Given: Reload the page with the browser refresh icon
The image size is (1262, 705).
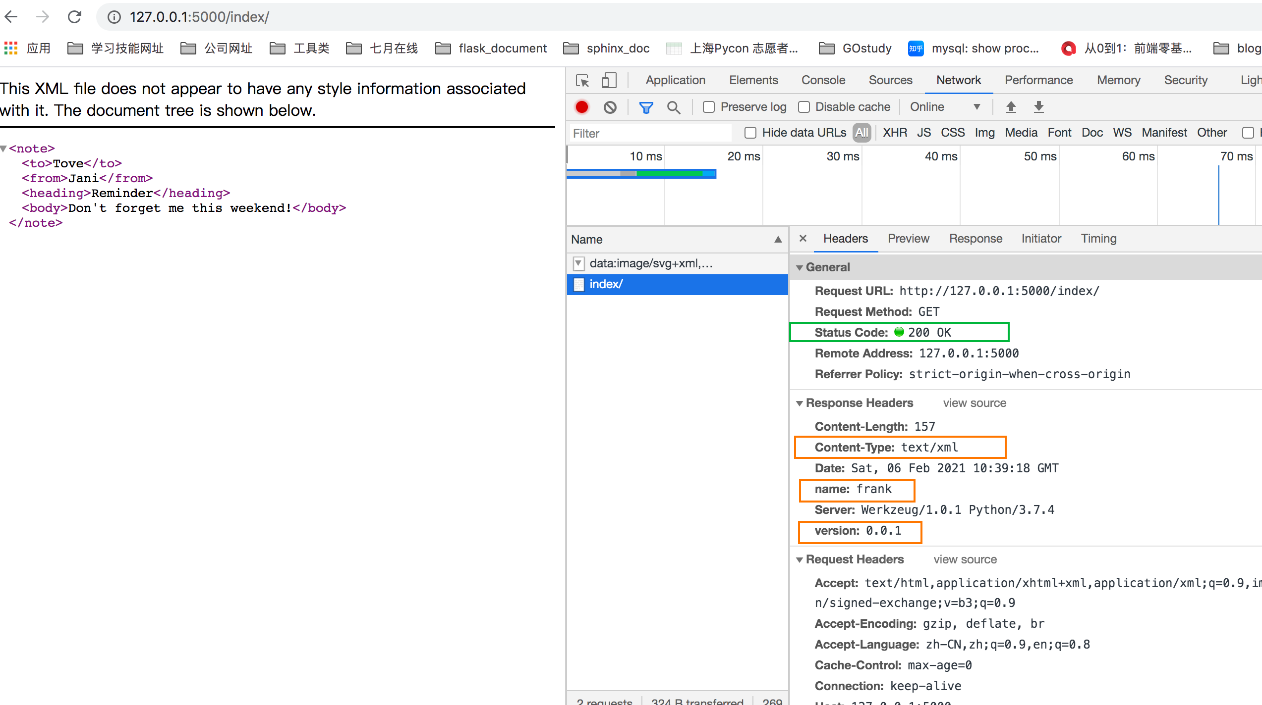Looking at the screenshot, I should tap(74, 17).
